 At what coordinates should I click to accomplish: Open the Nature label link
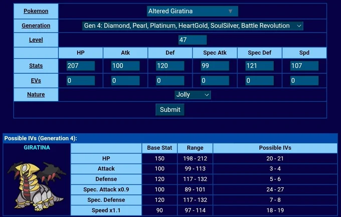pos(36,94)
